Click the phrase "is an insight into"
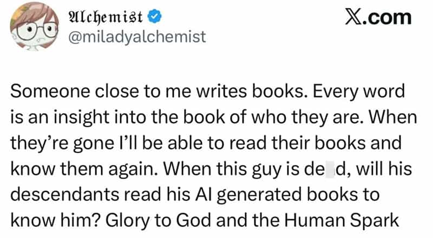Screen dimensions: 433x238 coord(78,117)
